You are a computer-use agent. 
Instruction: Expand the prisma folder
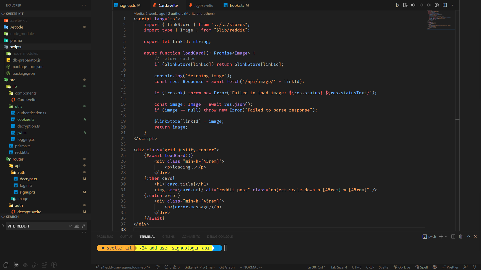pyautogui.click(x=45, y=40)
